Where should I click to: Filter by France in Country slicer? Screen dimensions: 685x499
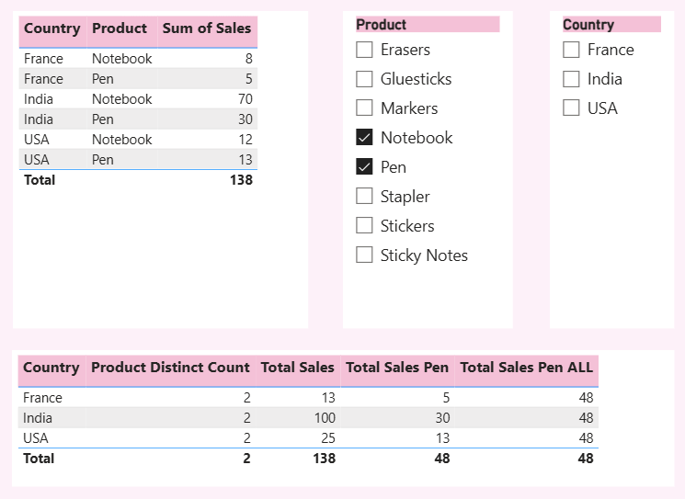click(572, 50)
